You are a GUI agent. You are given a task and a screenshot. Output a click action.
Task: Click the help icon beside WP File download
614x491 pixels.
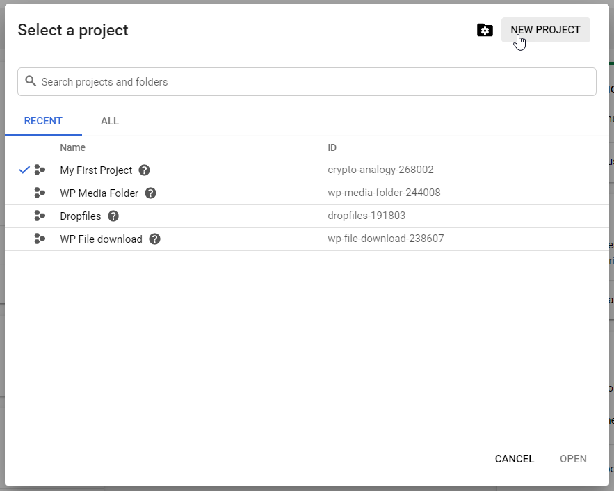[154, 239]
